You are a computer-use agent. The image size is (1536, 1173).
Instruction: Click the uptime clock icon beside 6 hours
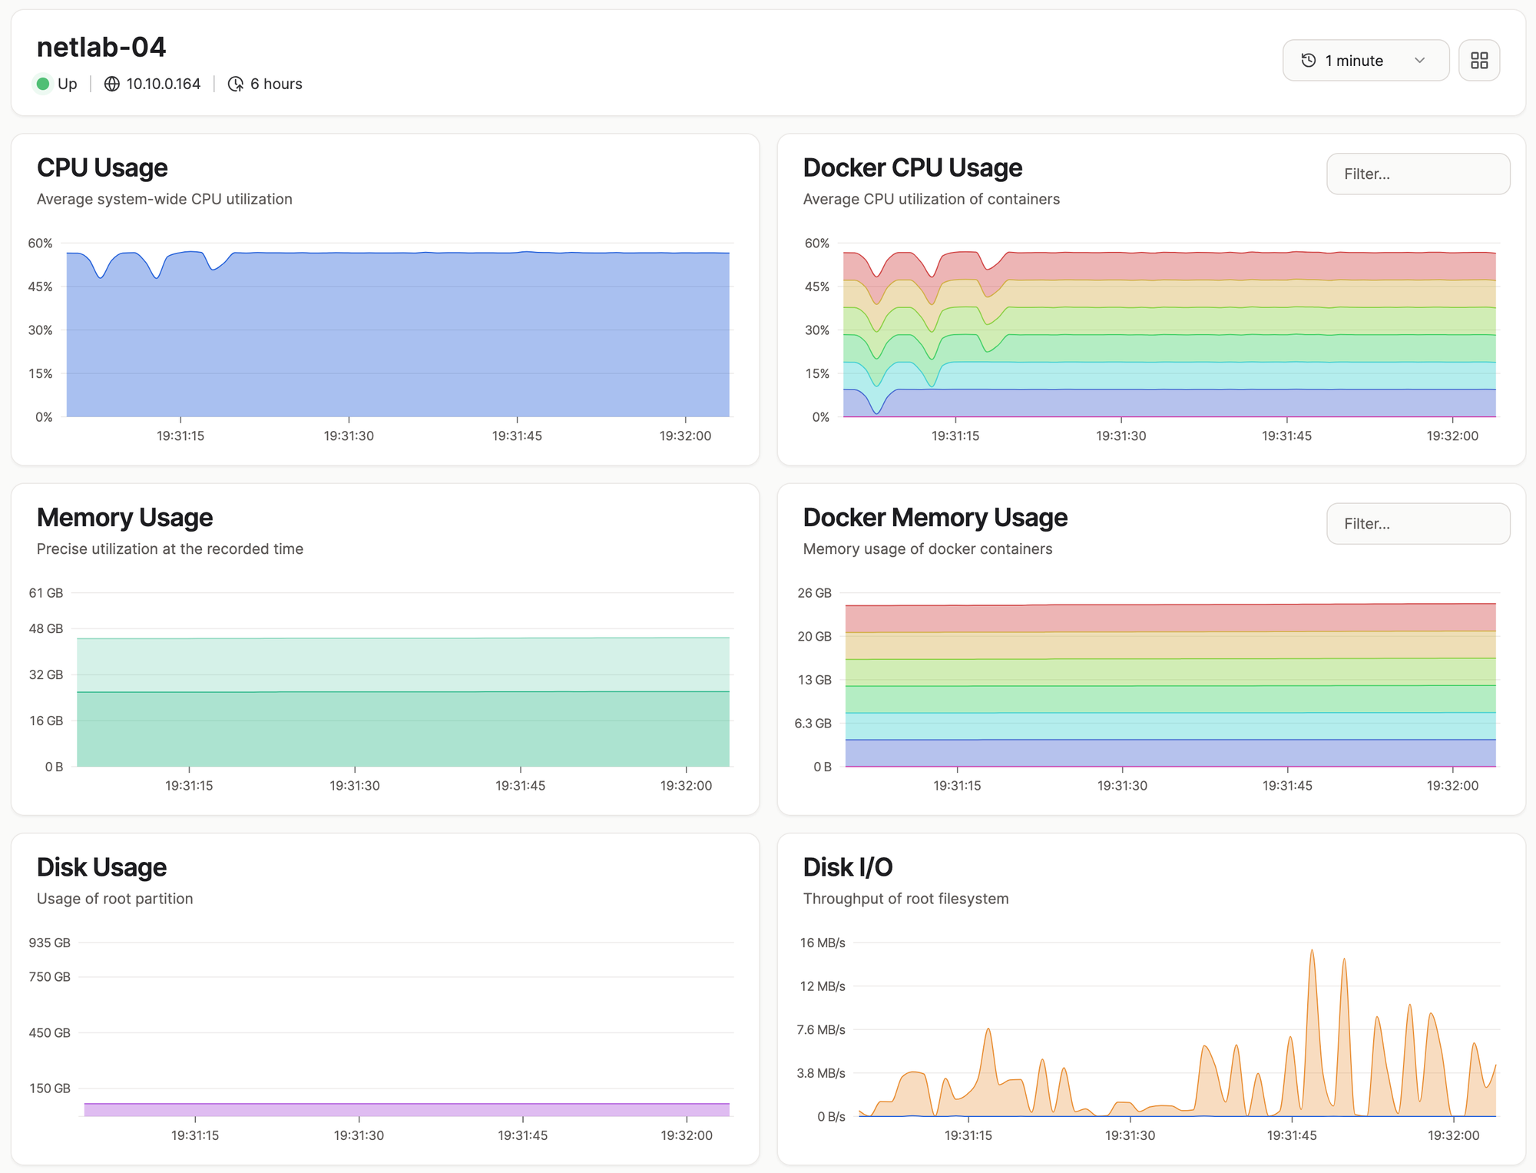pos(236,84)
